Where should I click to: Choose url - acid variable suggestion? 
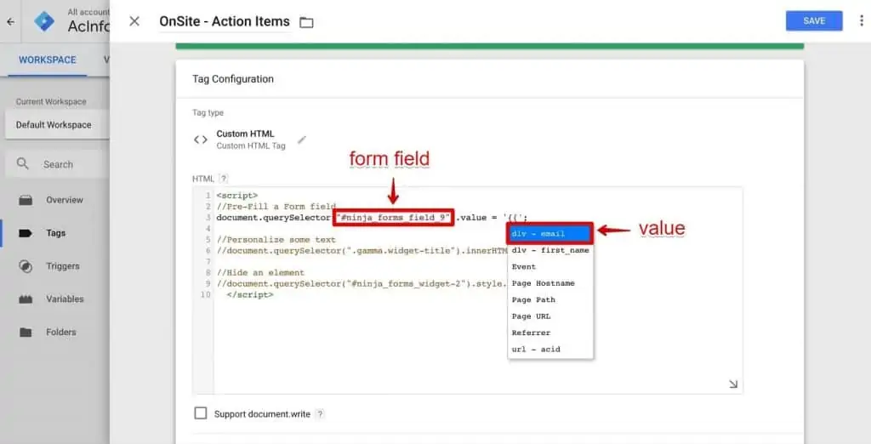(x=550, y=350)
